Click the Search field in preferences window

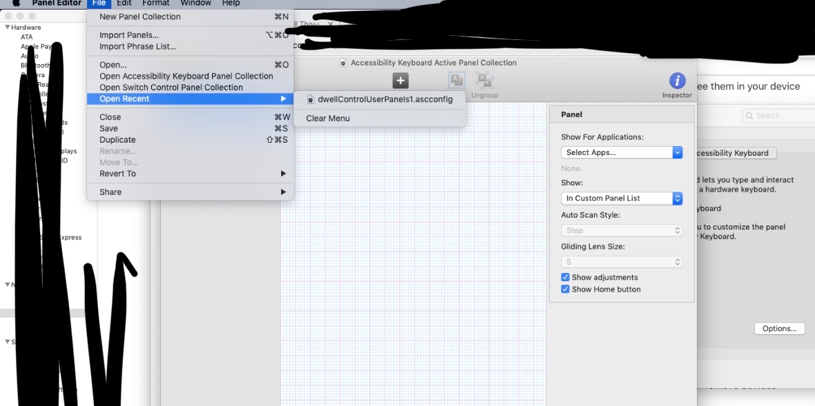pyautogui.click(x=778, y=116)
